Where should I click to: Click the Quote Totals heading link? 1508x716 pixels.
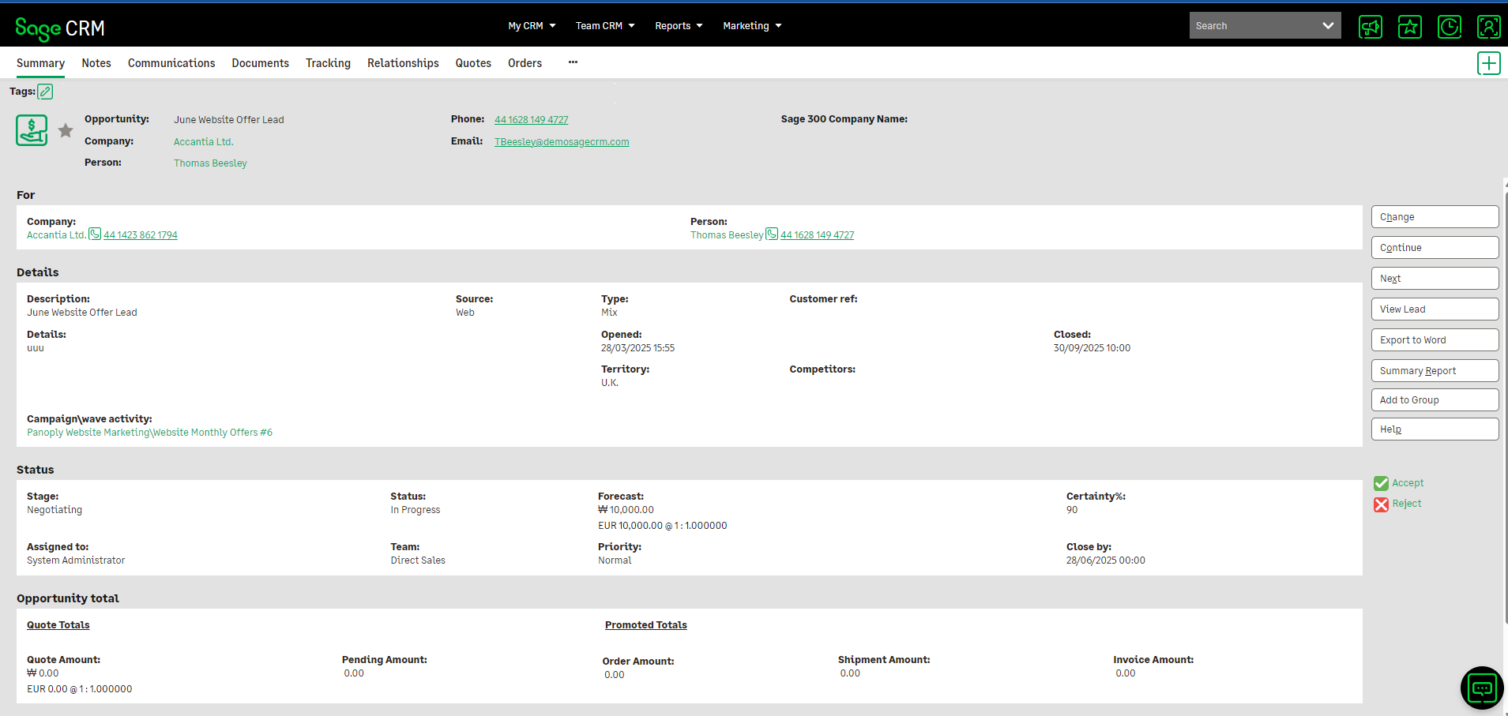click(58, 625)
